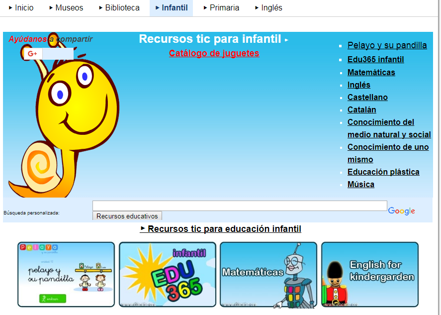Select the Infantil menu tab
Image resolution: width=441 pixels, height=315 pixels.
pyautogui.click(x=172, y=8)
